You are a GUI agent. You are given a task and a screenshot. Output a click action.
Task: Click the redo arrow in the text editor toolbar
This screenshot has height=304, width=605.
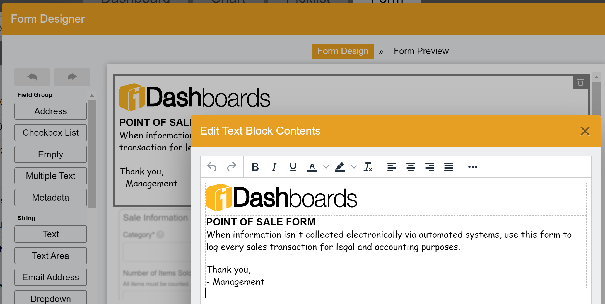pyautogui.click(x=232, y=167)
